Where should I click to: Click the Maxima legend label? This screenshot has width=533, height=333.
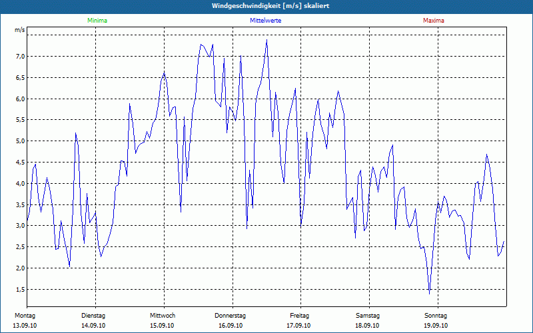[434, 21]
